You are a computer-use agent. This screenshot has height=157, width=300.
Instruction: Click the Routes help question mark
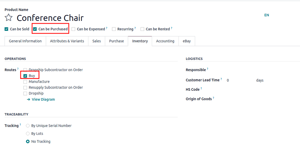pyautogui.click(x=18, y=69)
